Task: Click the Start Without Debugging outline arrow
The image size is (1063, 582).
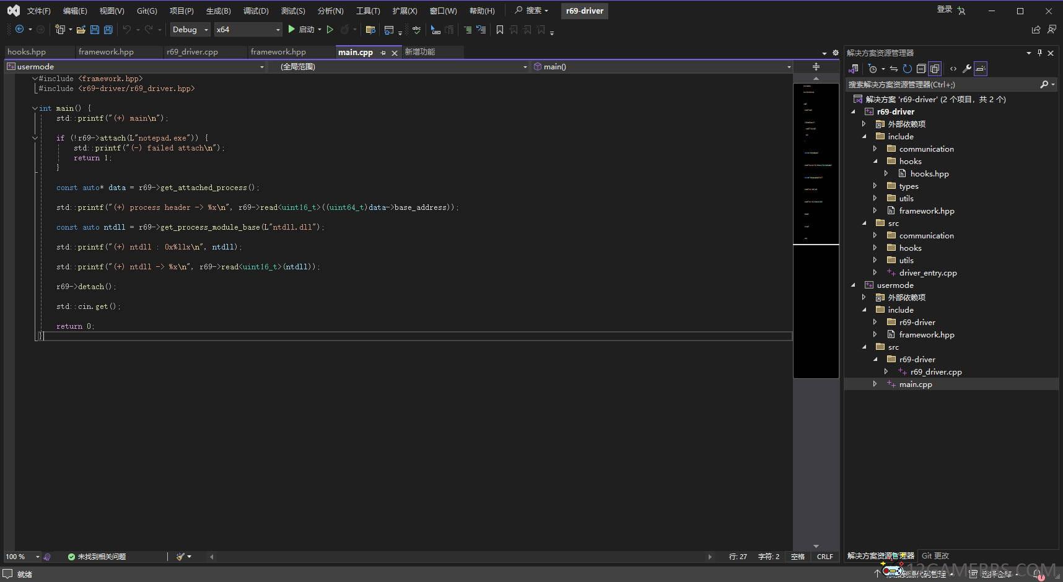Action: (330, 30)
